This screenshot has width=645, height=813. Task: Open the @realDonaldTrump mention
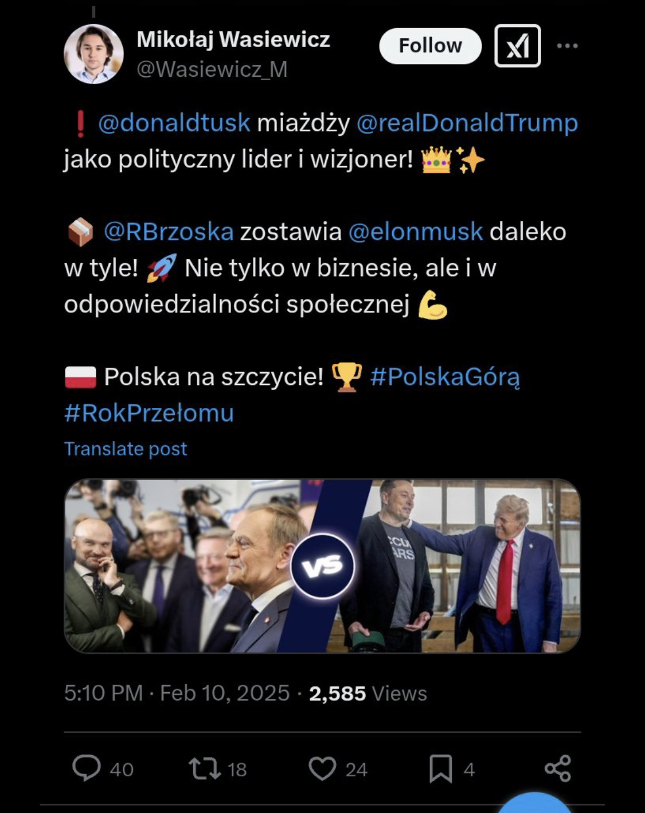click(x=467, y=123)
